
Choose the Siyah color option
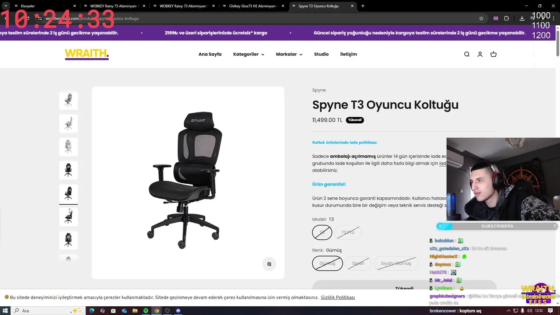click(358, 263)
